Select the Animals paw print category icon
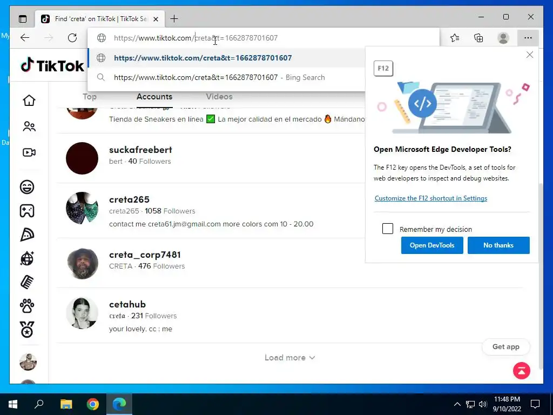The height and width of the screenshot is (415, 553). tap(27, 306)
